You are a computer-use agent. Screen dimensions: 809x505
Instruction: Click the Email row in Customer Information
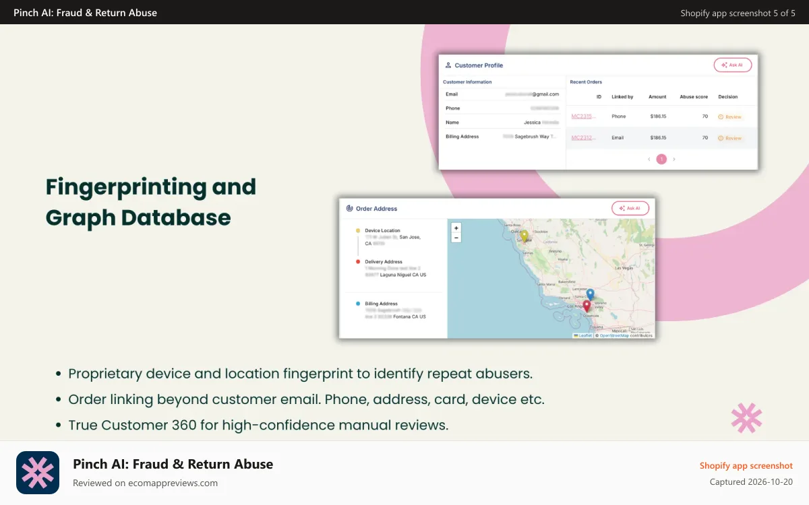click(x=502, y=94)
